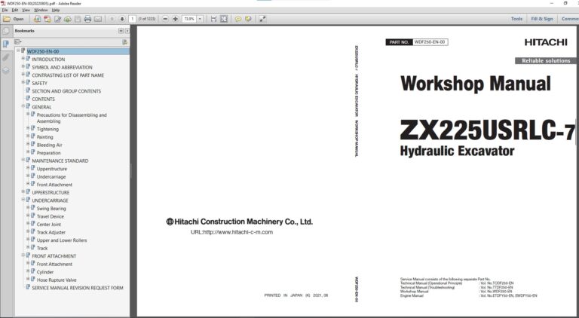Open the File menu
This screenshot has height=318, width=579.
(5, 11)
